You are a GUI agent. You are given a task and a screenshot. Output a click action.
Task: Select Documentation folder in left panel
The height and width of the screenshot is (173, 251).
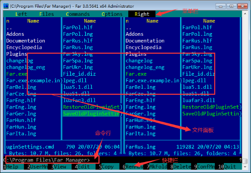[26, 41]
